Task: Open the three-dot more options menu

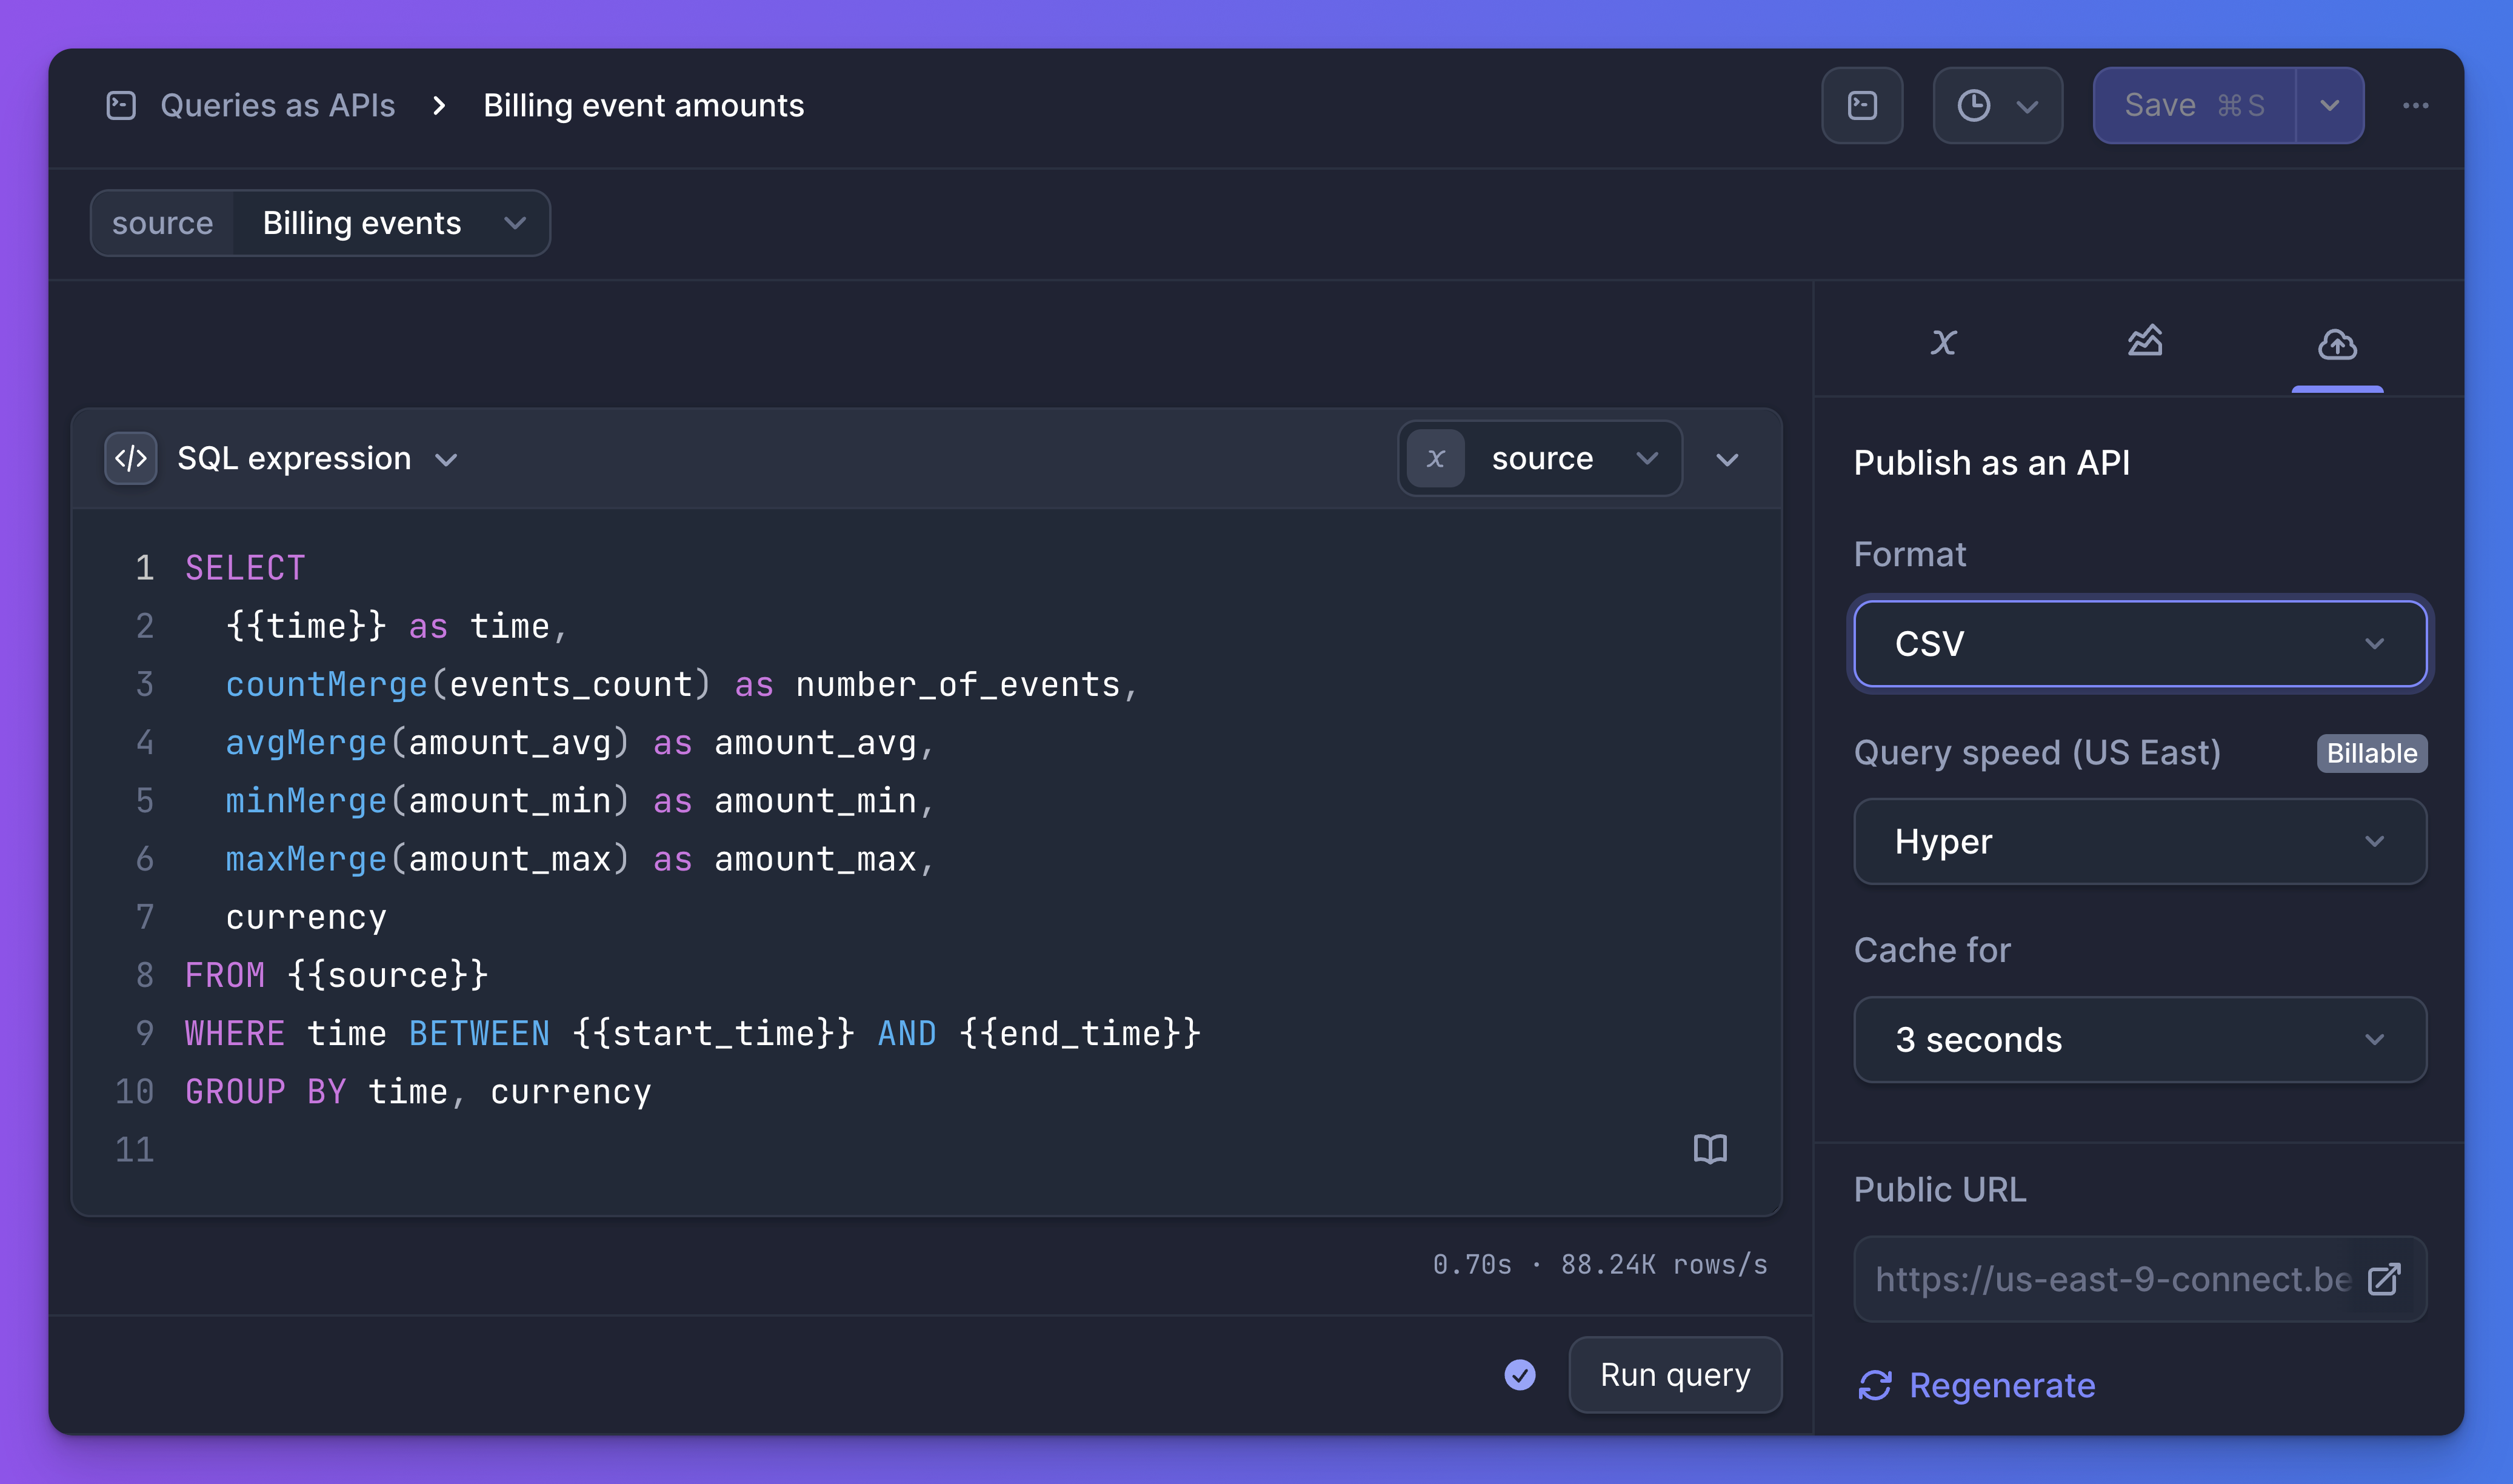Action: coord(2415,105)
